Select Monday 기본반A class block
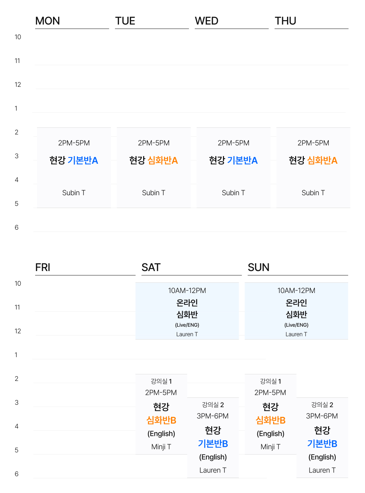365x493 pixels. click(74, 167)
